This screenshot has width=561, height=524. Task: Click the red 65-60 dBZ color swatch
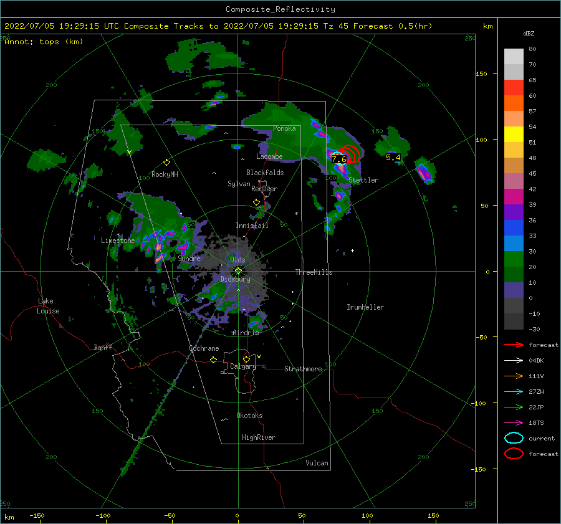[x=514, y=87]
